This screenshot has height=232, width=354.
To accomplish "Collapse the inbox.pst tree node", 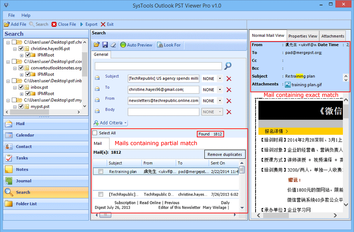I will [x=15, y=88].
